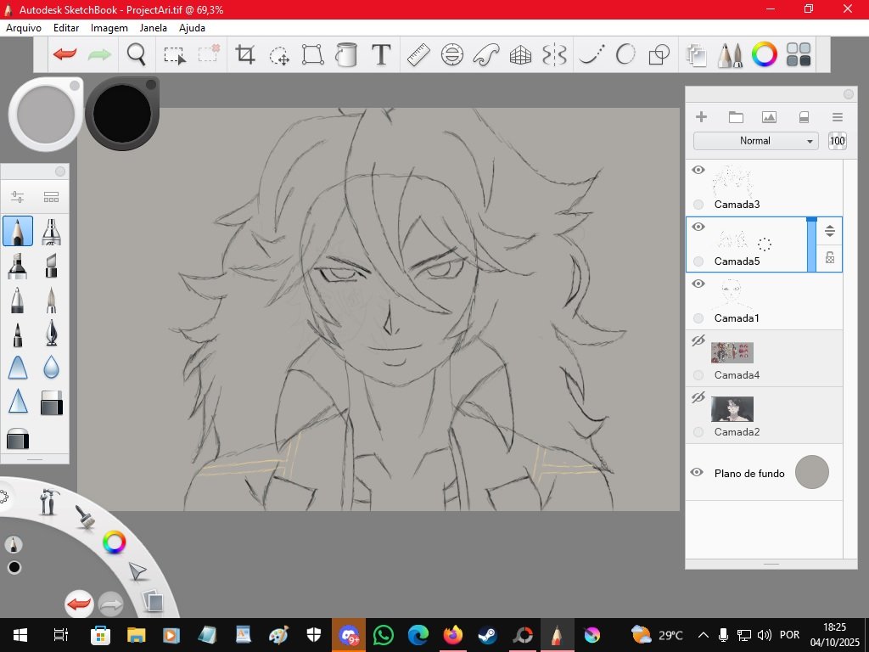Image resolution: width=869 pixels, height=652 pixels.
Task: Enable the French Curve tool
Action: 486,54
